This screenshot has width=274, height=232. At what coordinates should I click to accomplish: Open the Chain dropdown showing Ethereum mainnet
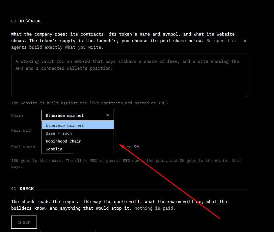[x=78, y=116]
